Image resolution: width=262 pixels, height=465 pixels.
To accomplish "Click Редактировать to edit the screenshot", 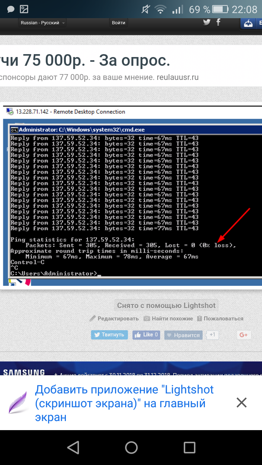I will click(x=114, y=319).
